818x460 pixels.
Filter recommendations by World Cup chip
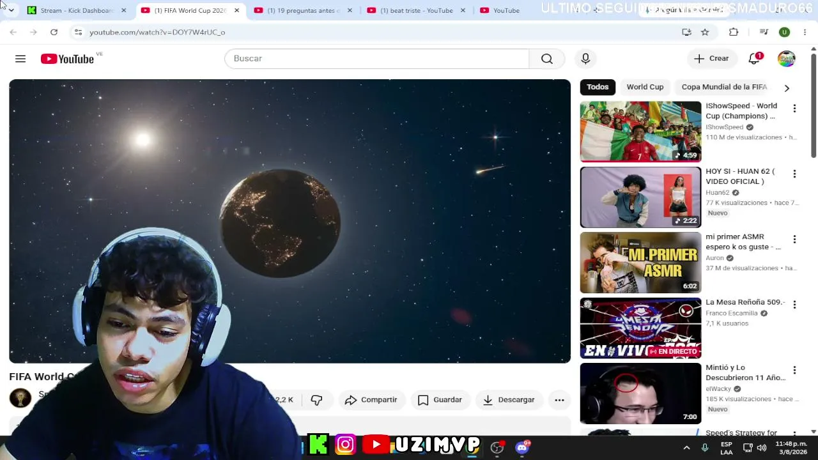pyautogui.click(x=645, y=87)
